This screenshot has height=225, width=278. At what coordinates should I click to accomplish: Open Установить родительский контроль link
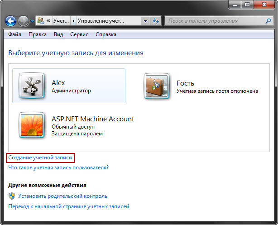pos(63,196)
